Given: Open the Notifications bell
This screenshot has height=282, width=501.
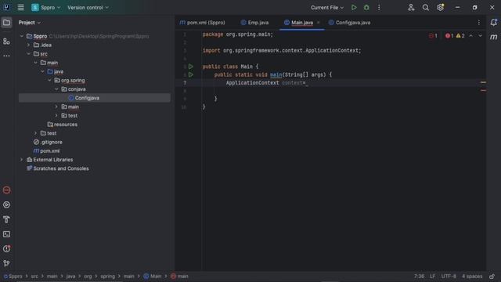Looking at the screenshot, I should 494,23.
